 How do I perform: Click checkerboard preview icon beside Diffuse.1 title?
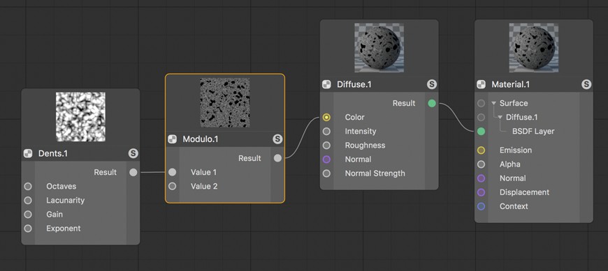[326, 84]
